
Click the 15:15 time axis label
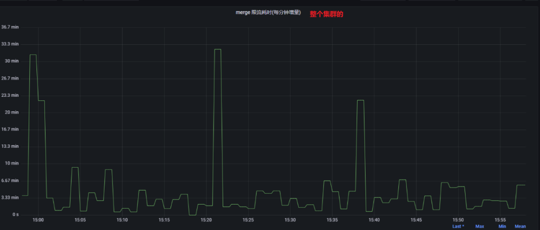164,220
